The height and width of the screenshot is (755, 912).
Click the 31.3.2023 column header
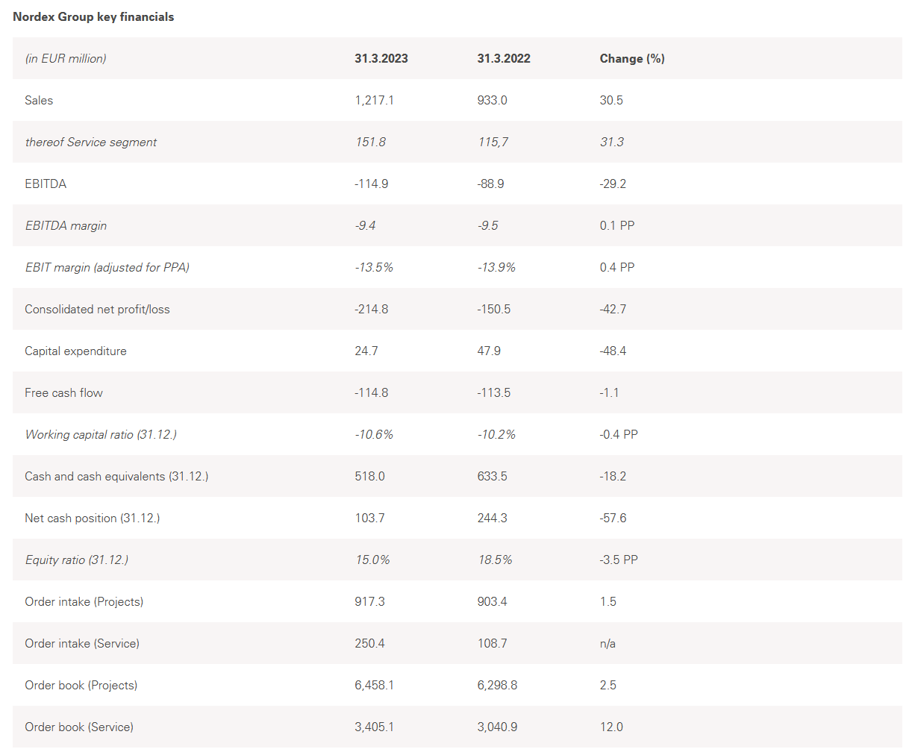click(381, 58)
